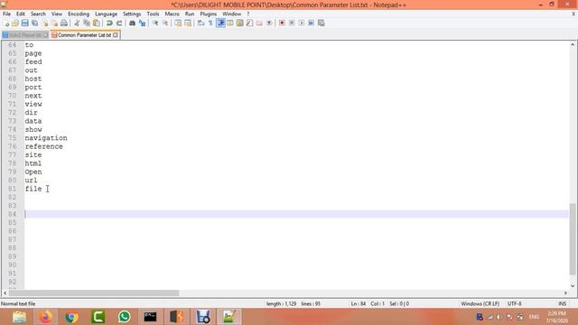The image size is (578, 325).
Task: Click the Zoom Out toolbar icon
Action: tap(165, 23)
